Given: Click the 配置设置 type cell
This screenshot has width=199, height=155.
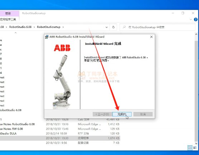Looking at the screenshot, I should tap(83, 143).
